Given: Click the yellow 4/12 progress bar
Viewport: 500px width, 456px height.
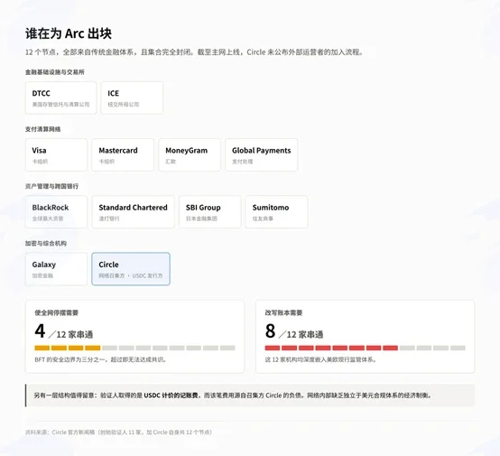Looking at the screenshot, I should pyautogui.click(x=134, y=348).
